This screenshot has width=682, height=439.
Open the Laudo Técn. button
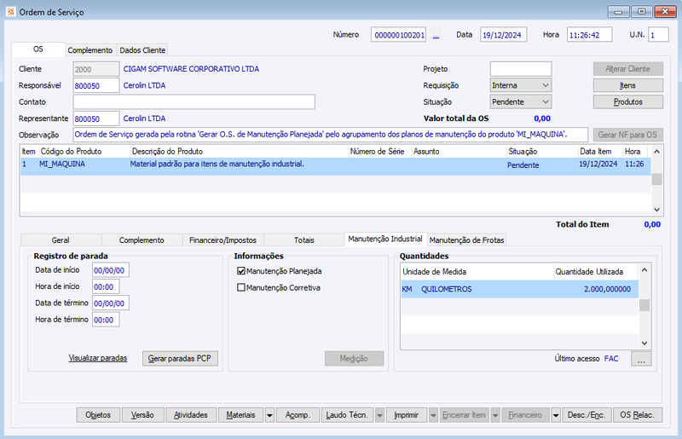point(348,415)
